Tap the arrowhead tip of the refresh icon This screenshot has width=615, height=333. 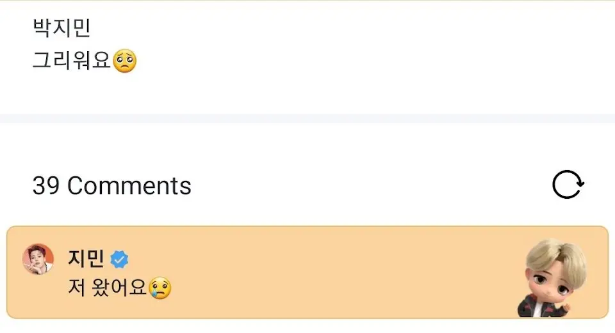pyautogui.click(x=581, y=184)
